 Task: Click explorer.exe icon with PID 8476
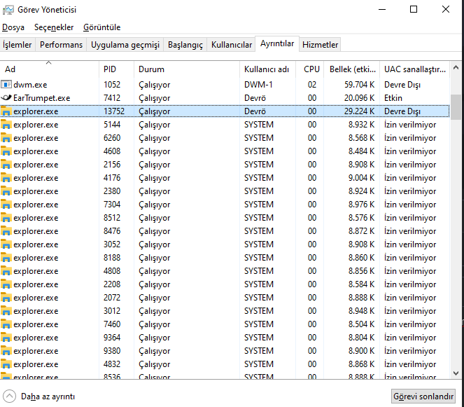click(x=6, y=231)
